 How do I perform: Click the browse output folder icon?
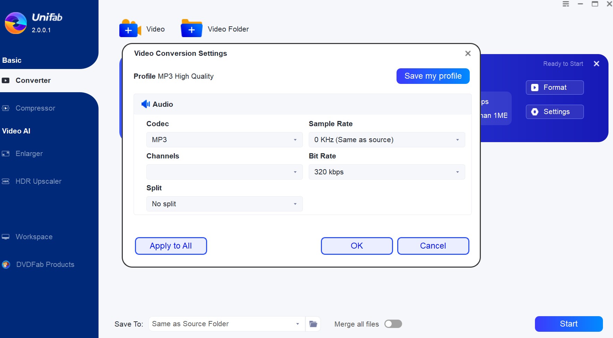(313, 324)
